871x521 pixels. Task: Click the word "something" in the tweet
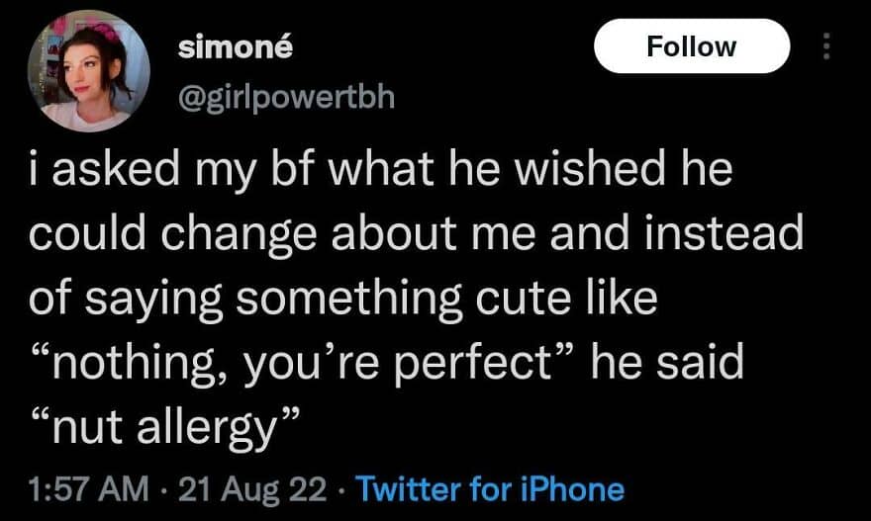(349, 300)
